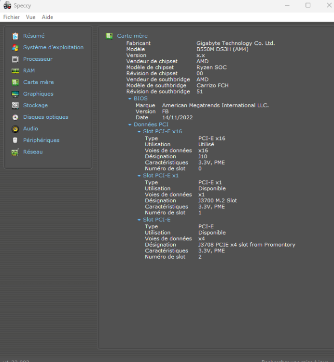Select the J3700 M.2 Slot designation
This screenshot has width=334, height=362.
coord(217,201)
